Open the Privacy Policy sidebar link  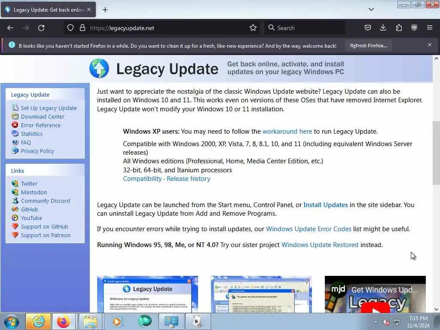click(38, 151)
